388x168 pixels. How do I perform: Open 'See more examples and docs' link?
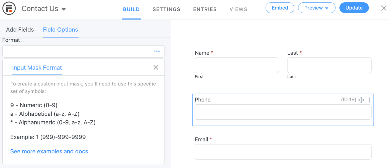[49, 151]
